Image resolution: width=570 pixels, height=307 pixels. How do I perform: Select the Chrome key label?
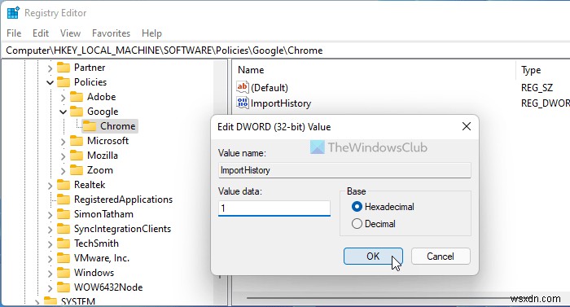coord(118,126)
